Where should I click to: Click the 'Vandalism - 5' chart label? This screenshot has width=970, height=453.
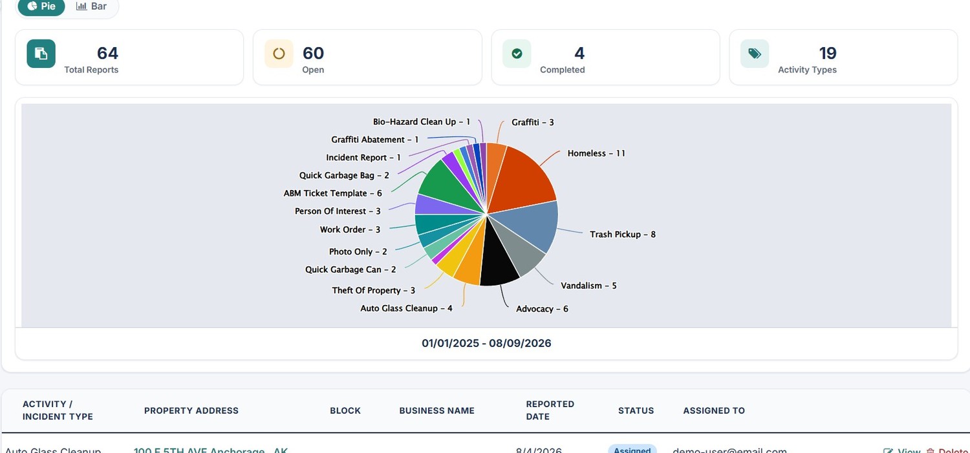[x=588, y=285]
